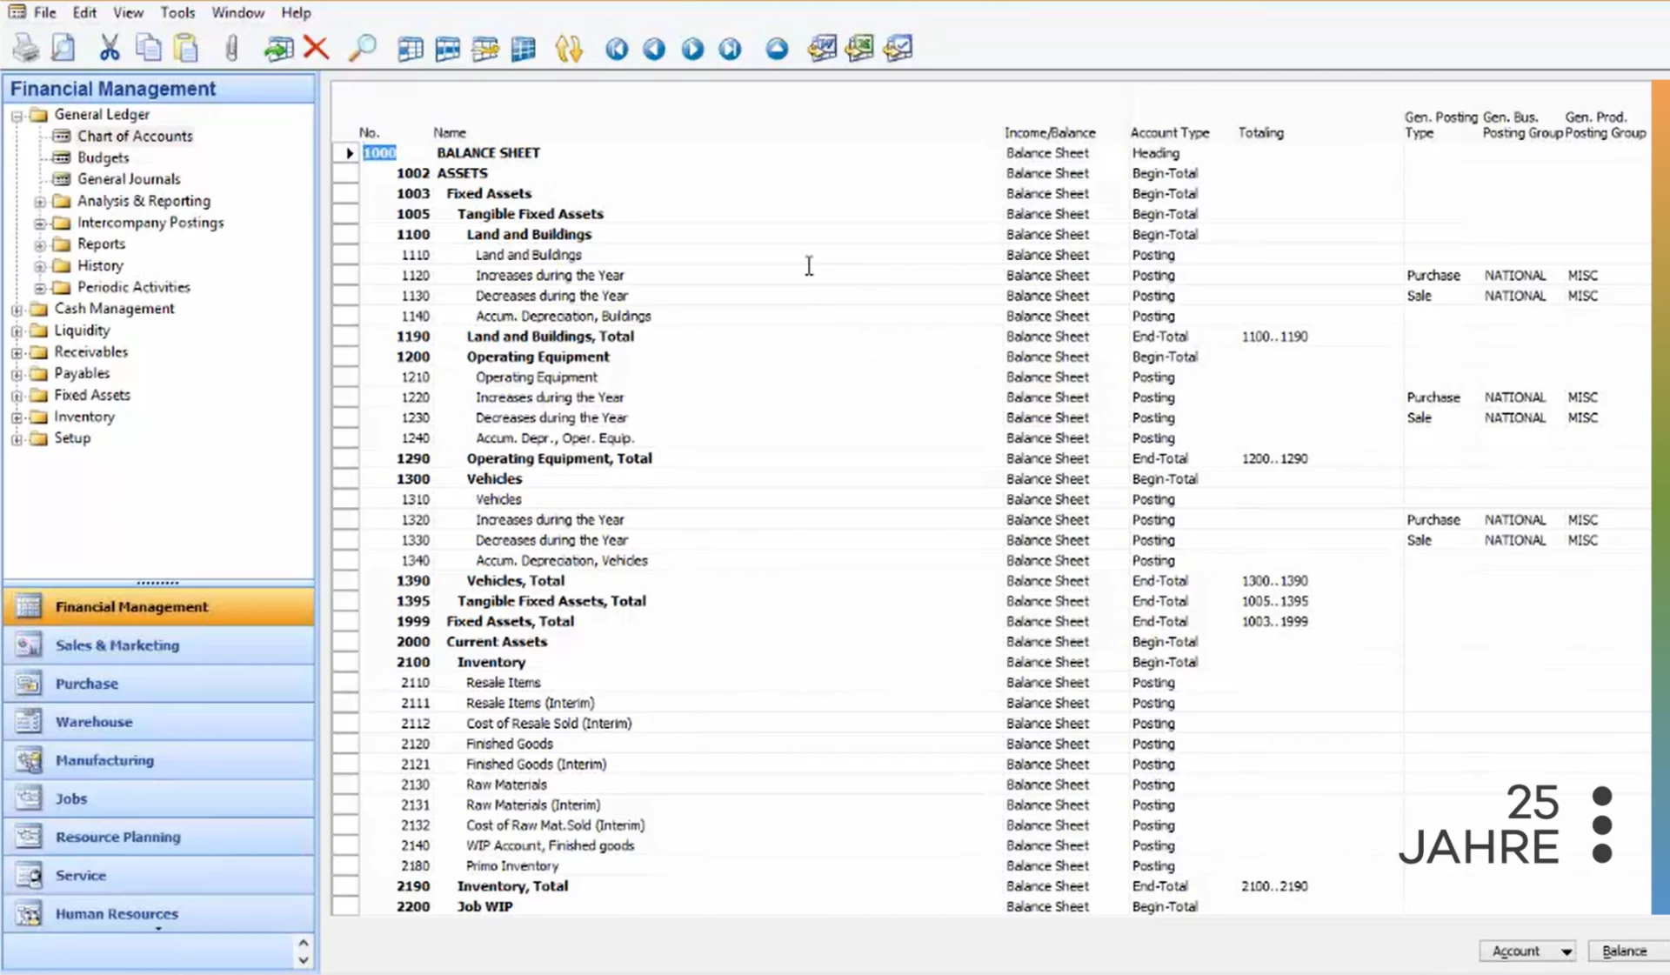Select the row marker for account 1110
The width and height of the screenshot is (1670, 975).
(345, 255)
